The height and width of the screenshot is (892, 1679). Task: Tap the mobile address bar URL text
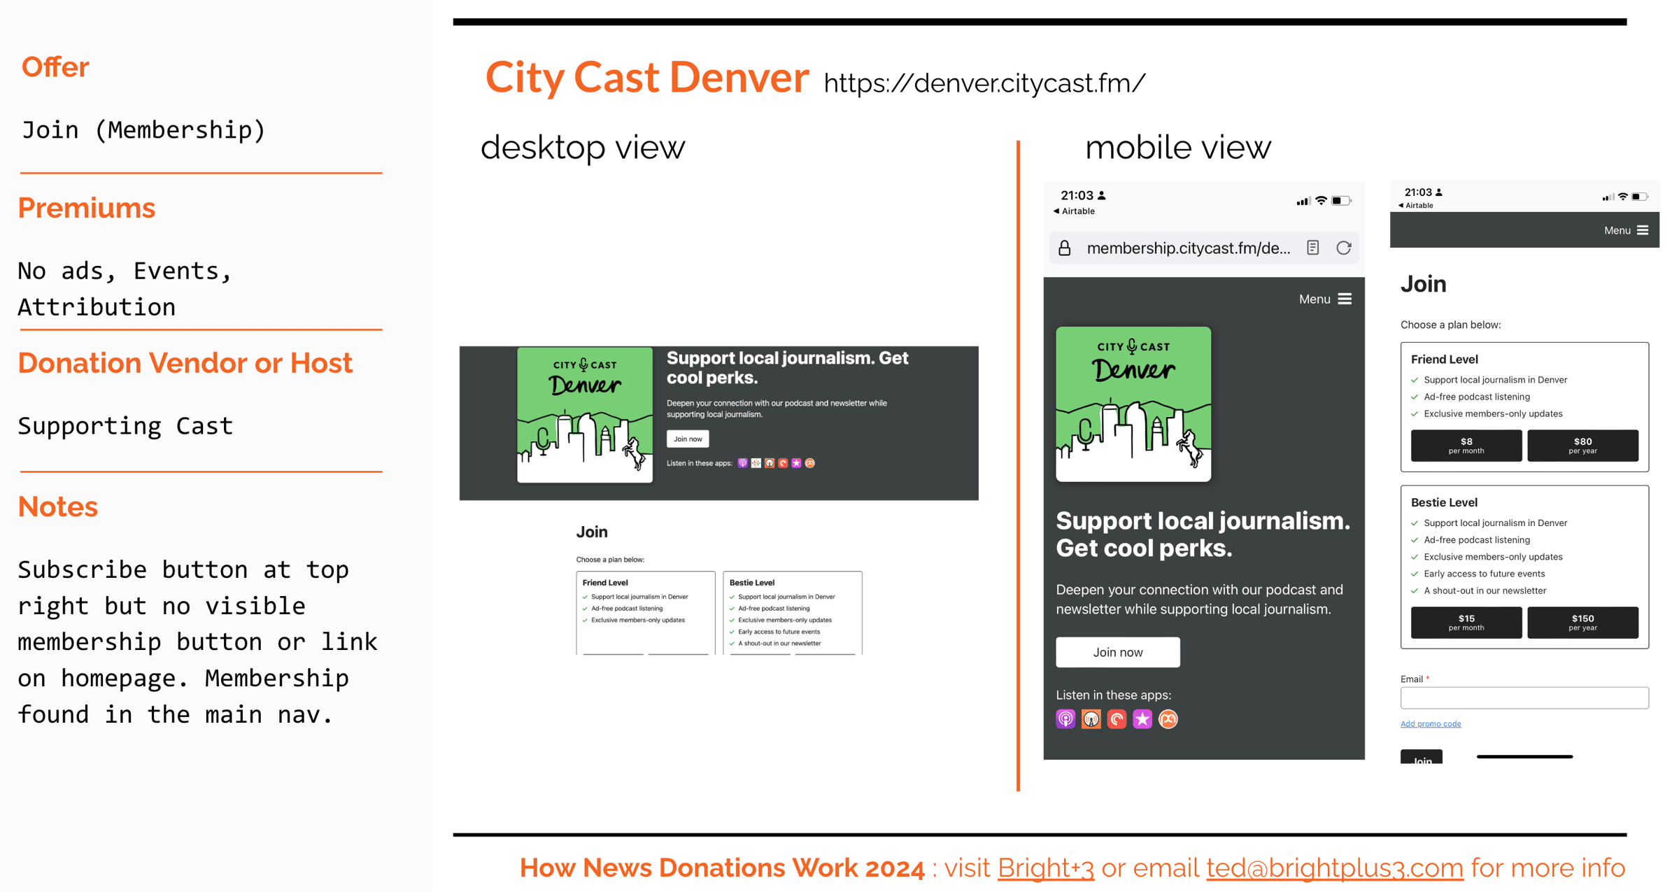[1189, 248]
